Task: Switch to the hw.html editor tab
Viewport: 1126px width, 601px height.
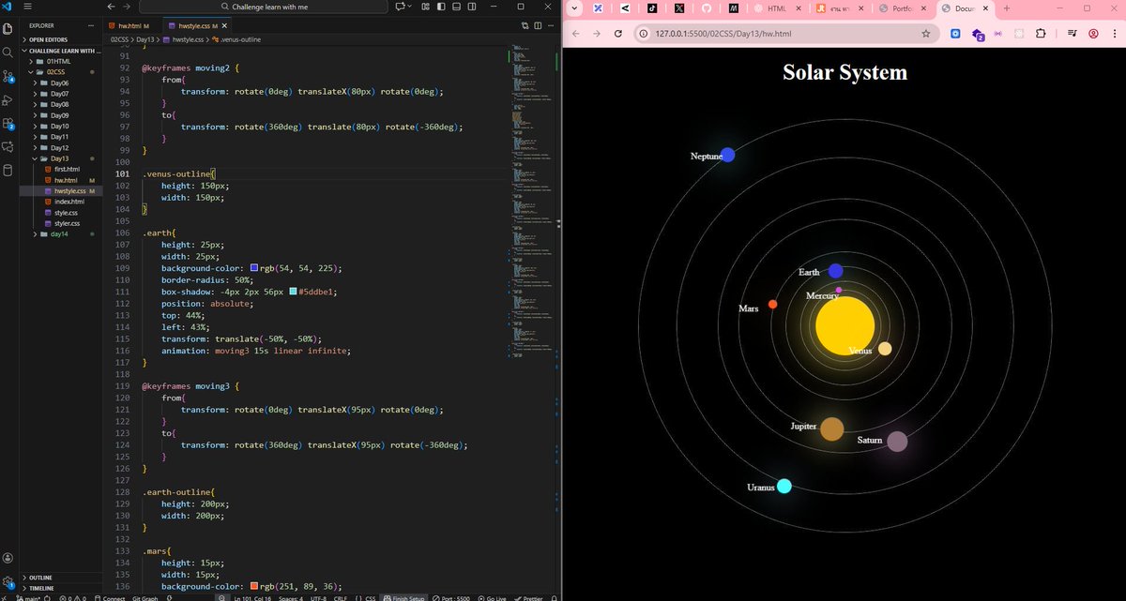Action: (x=132, y=25)
